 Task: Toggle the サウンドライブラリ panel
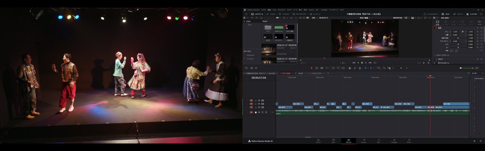pos(299,14)
